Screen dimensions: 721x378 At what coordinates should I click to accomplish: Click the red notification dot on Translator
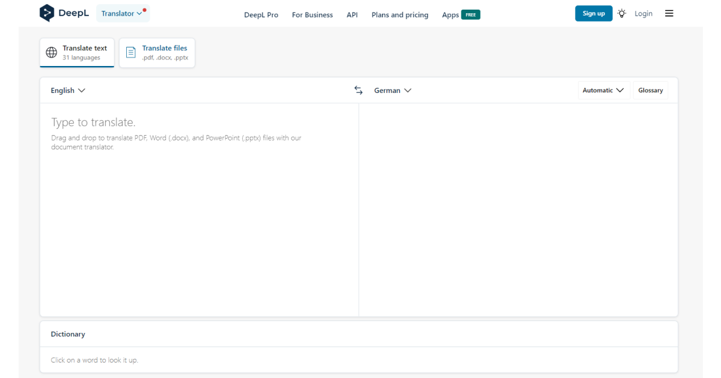(x=145, y=10)
